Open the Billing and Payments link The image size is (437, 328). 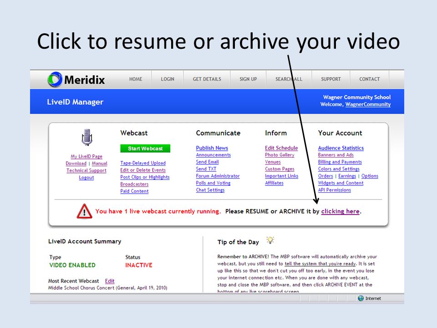(x=340, y=162)
